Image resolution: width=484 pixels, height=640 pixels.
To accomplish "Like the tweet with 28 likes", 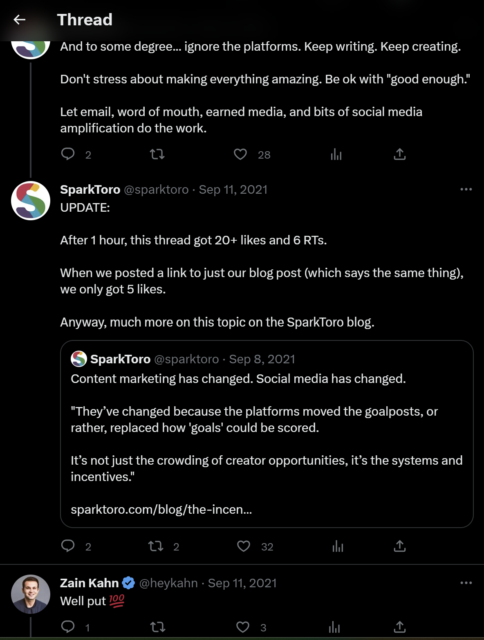I will [x=240, y=154].
